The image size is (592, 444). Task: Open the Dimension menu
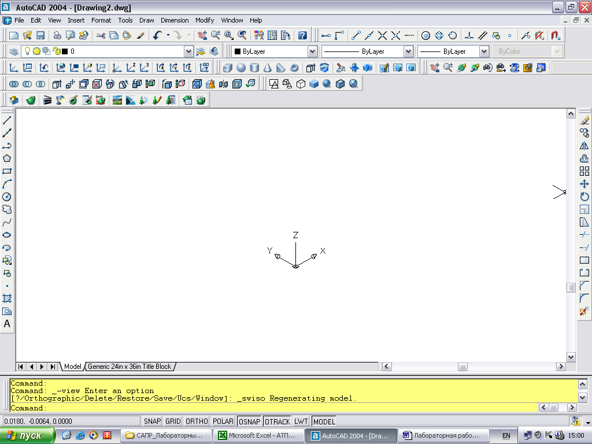coord(175,20)
